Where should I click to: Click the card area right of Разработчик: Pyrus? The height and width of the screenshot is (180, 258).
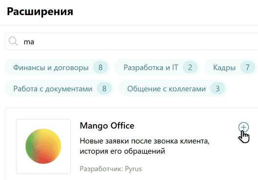198,169
